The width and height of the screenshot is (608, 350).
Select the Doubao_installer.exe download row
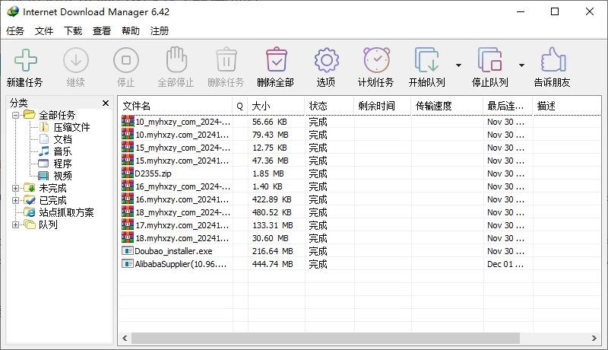pyautogui.click(x=173, y=251)
